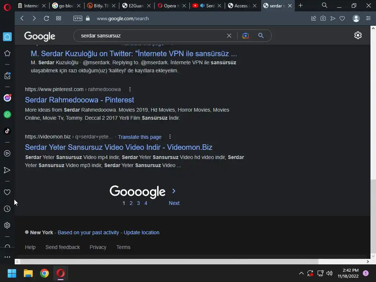
Task: Open Google quick settings gear
Action: [358, 35]
